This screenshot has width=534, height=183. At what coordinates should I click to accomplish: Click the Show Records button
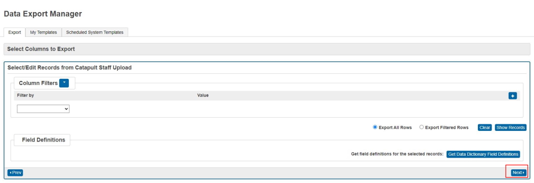click(x=511, y=127)
